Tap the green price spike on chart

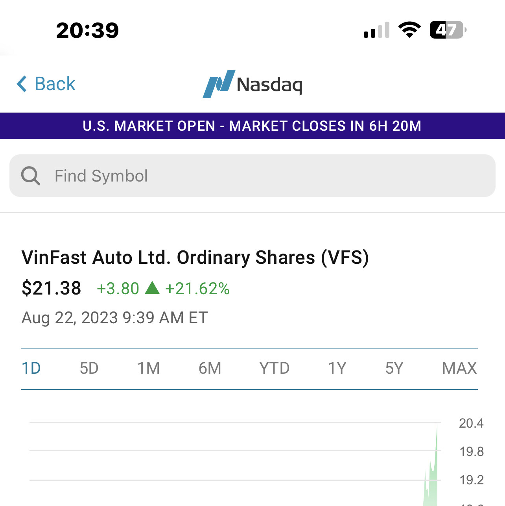pyautogui.click(x=433, y=473)
